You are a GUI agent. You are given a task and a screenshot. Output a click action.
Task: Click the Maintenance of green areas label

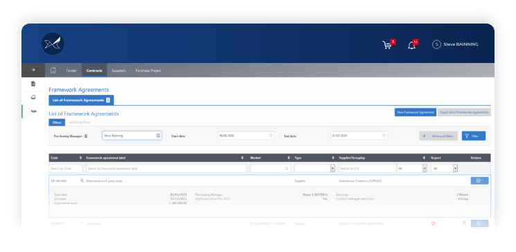105,181
